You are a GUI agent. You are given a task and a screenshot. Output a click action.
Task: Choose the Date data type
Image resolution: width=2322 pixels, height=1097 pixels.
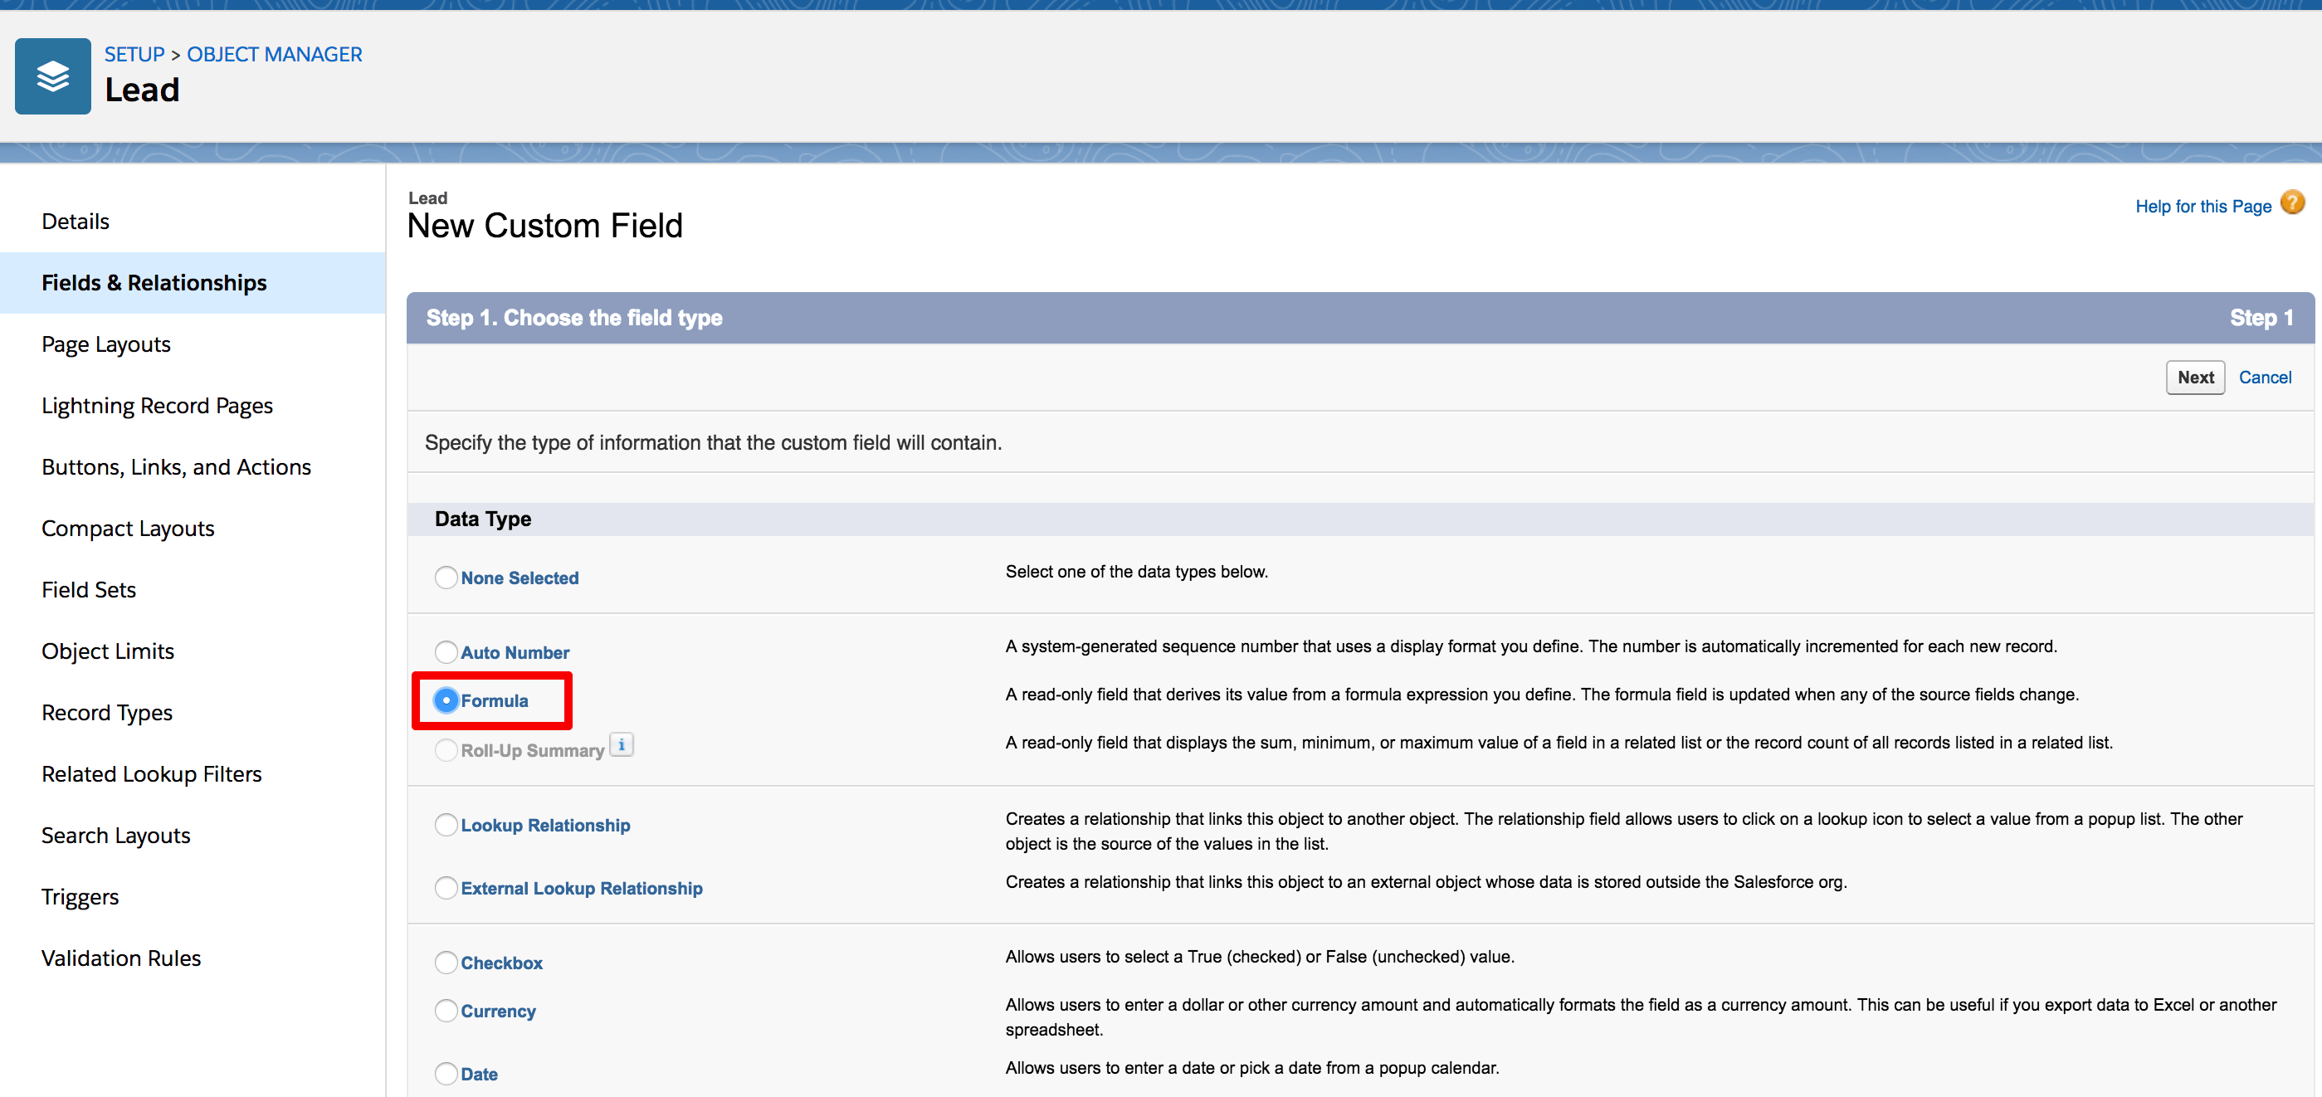[x=446, y=1074]
